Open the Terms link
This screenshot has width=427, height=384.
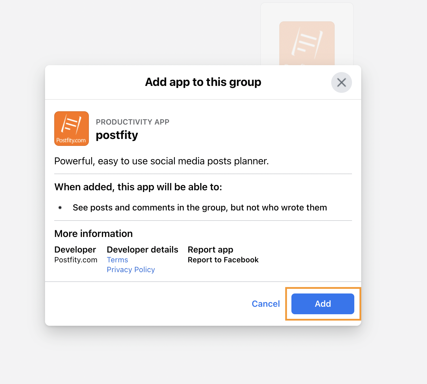[x=117, y=260]
